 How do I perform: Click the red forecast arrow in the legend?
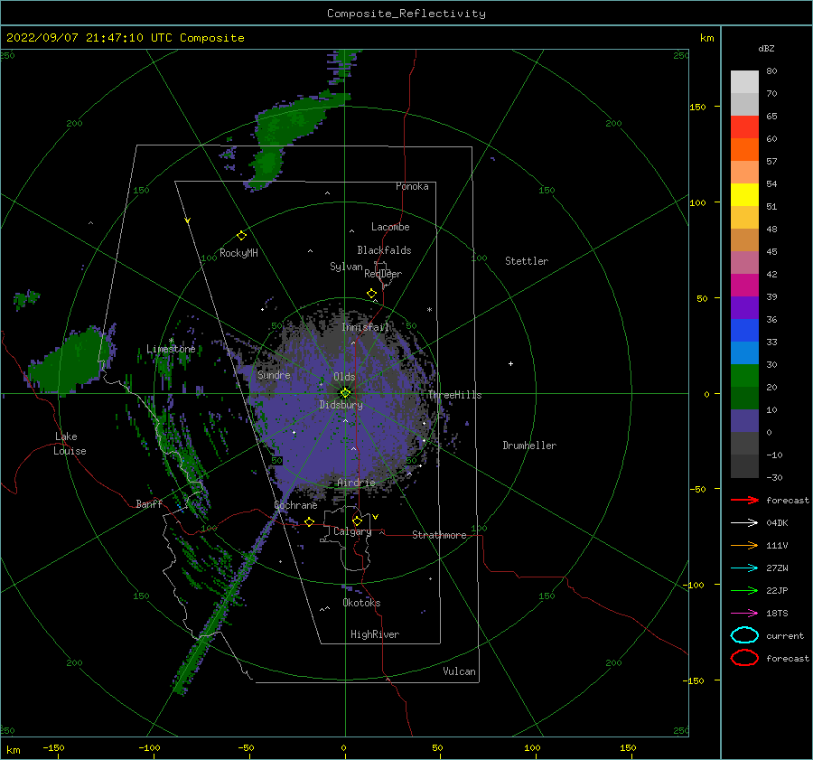pyautogui.click(x=744, y=500)
